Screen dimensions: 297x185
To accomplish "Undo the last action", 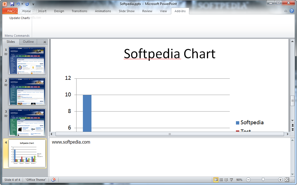I will 18,4.
